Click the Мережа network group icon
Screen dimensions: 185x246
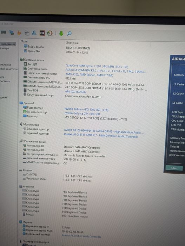[21, 222]
